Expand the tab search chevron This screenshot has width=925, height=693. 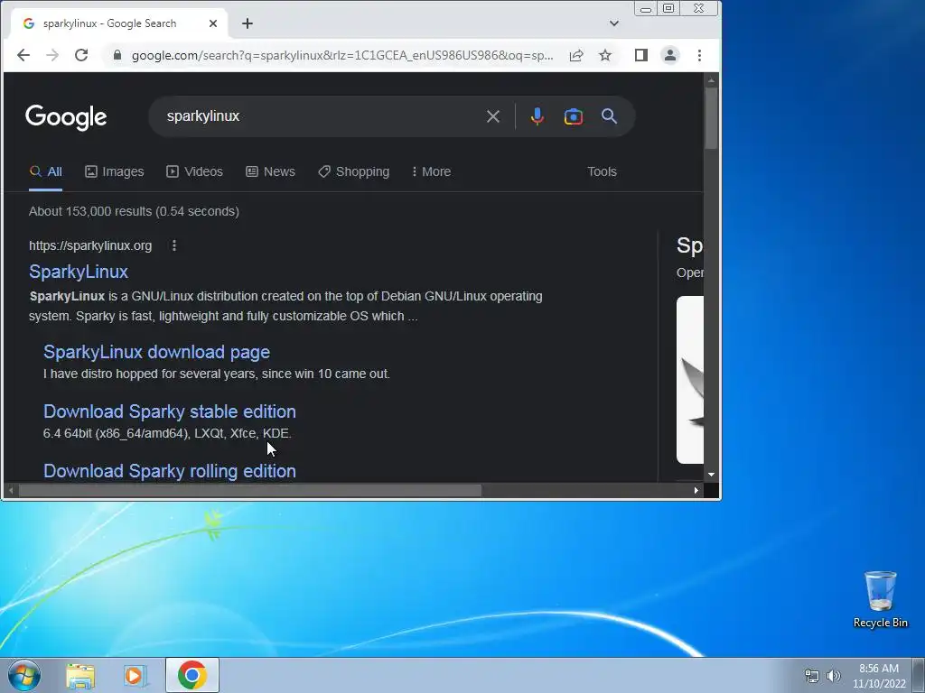[x=614, y=23]
